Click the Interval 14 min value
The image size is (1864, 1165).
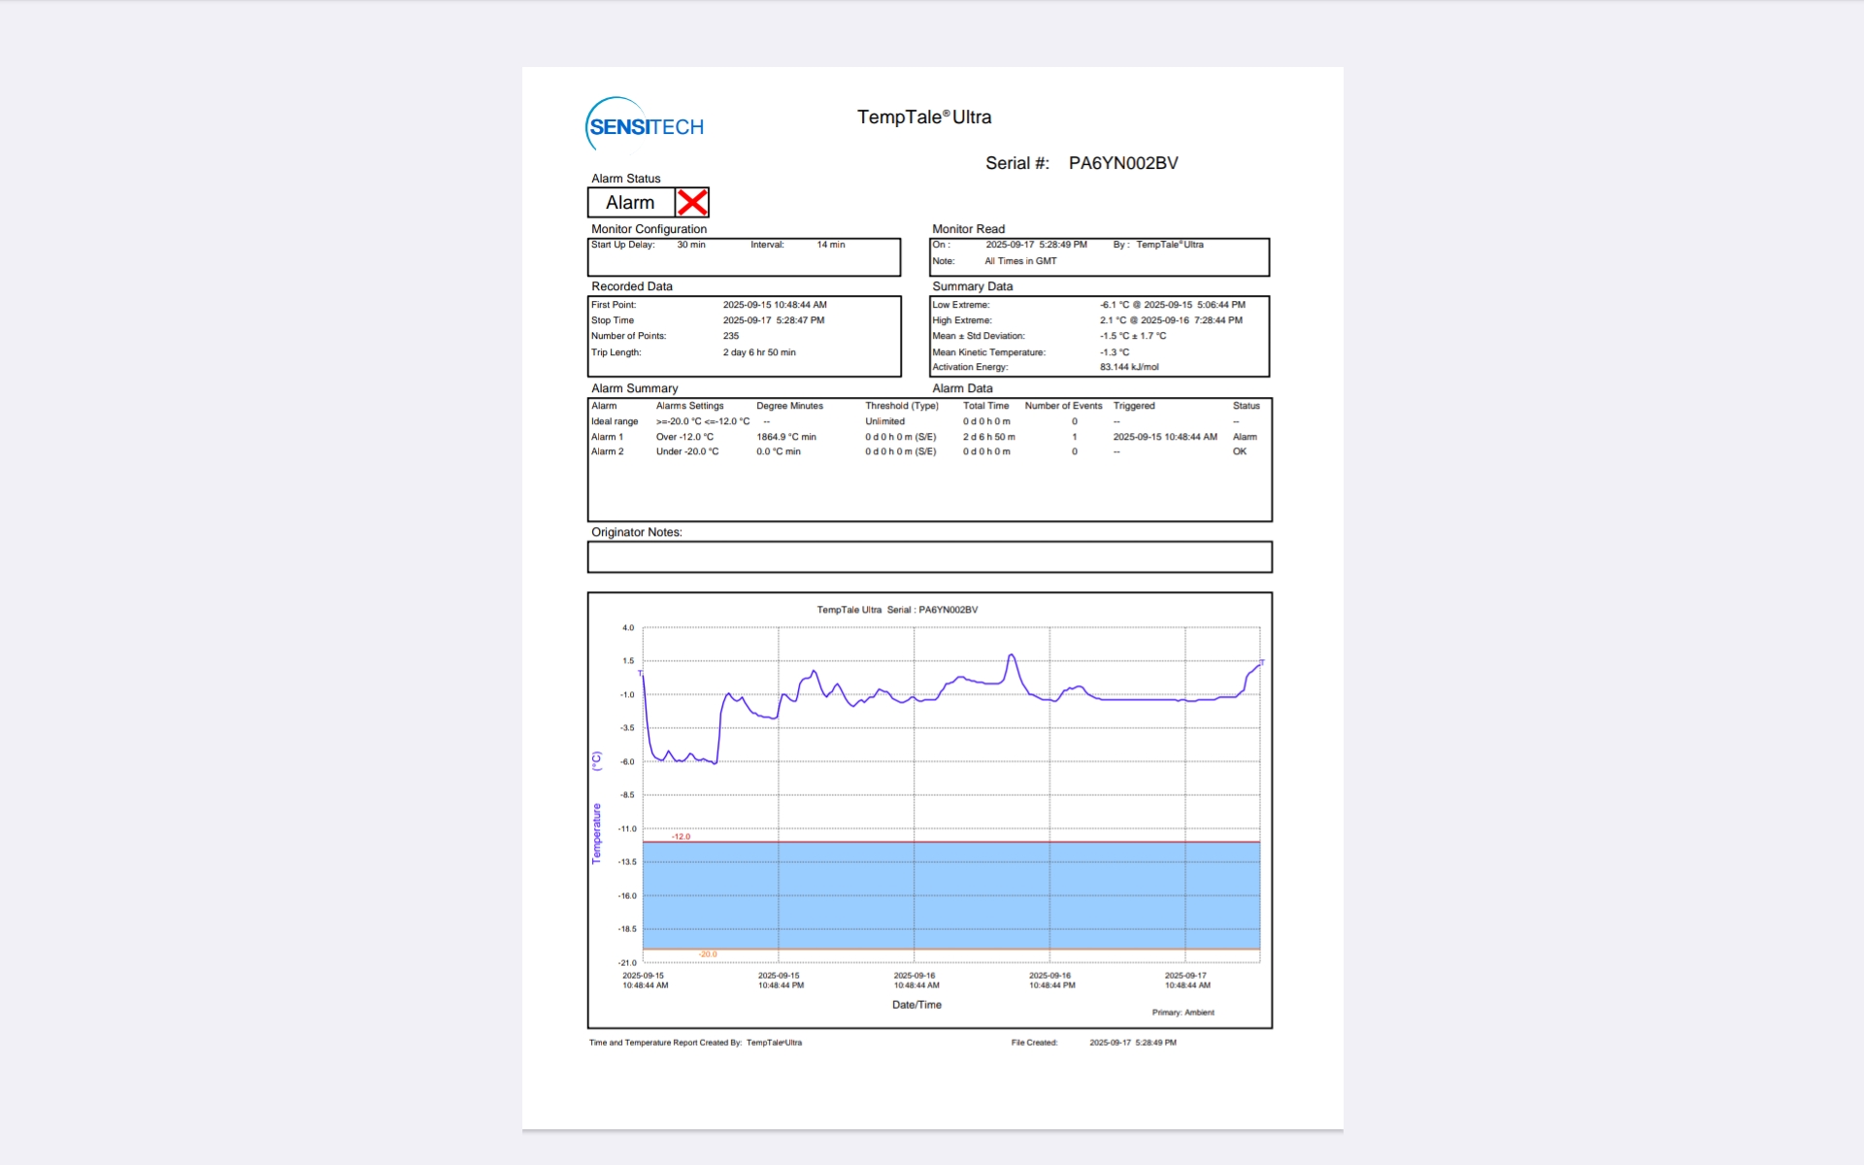830,245
